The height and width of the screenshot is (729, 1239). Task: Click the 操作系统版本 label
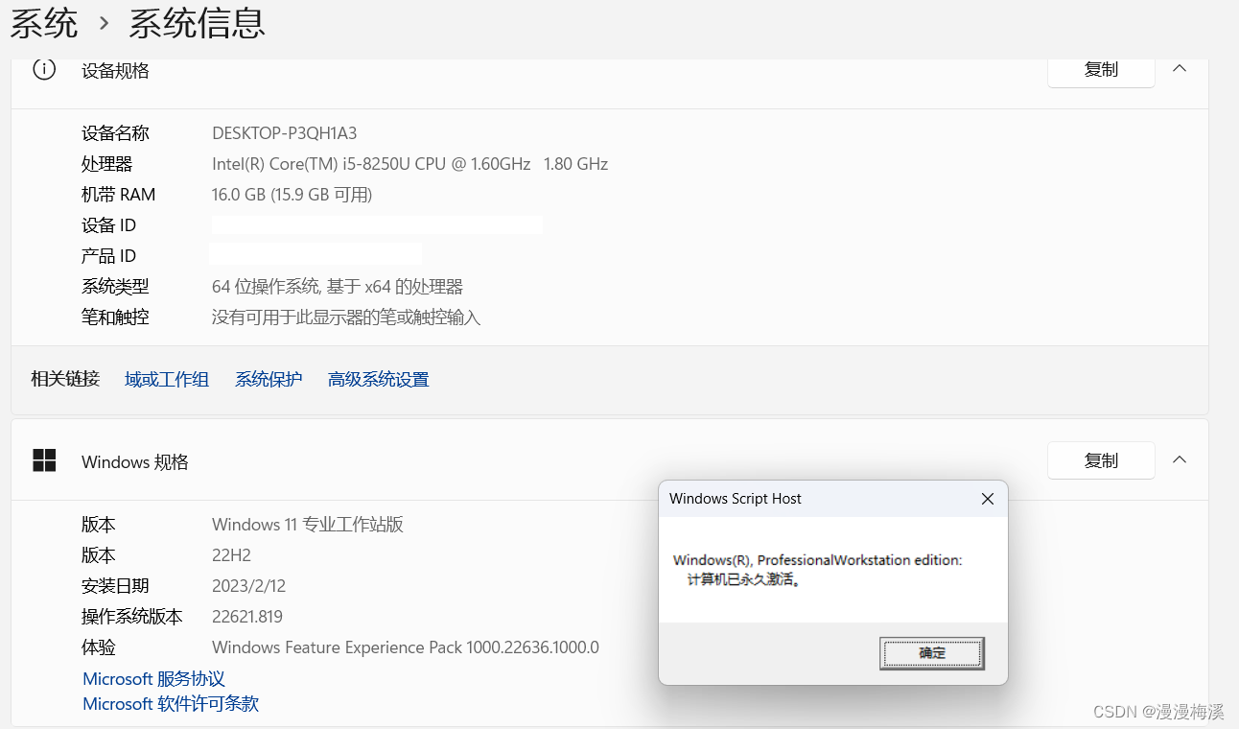(132, 617)
